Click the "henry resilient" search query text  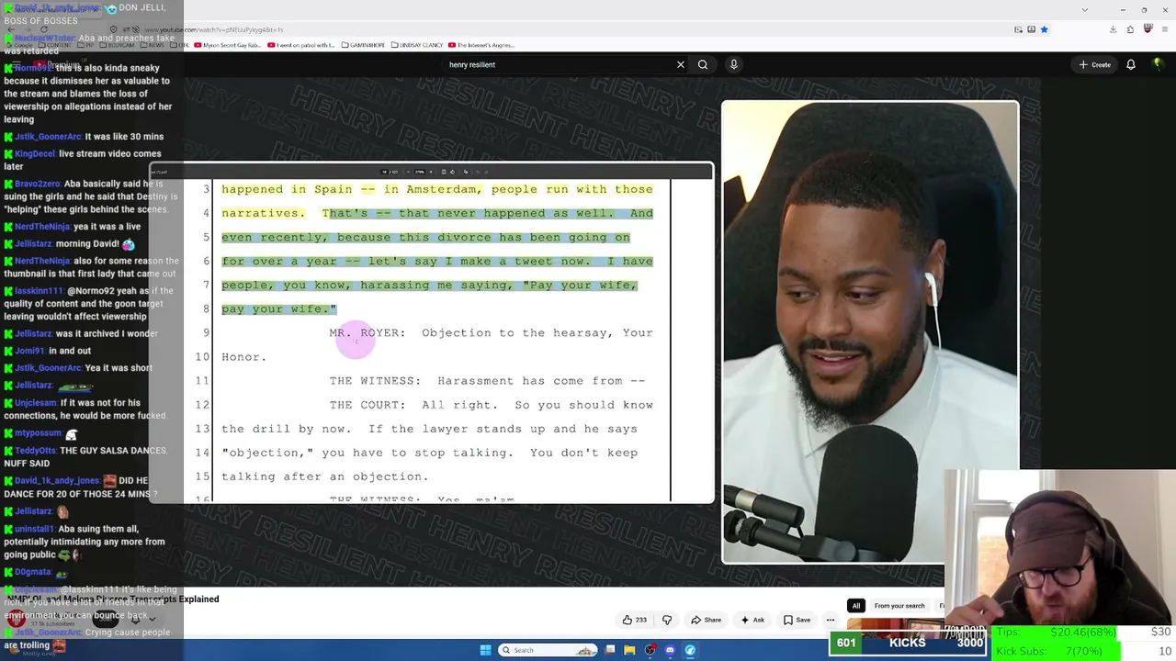pyautogui.click(x=472, y=64)
